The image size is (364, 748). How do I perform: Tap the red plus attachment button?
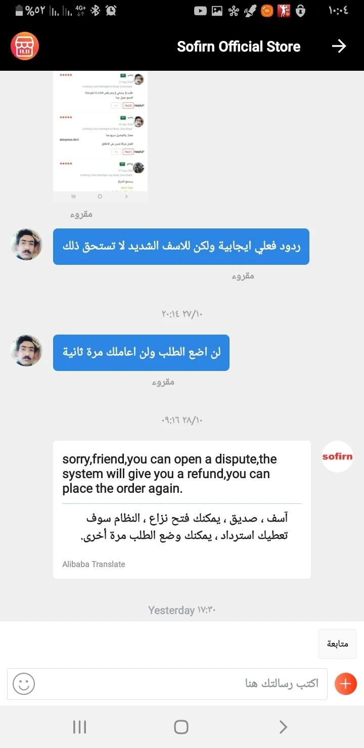346,684
